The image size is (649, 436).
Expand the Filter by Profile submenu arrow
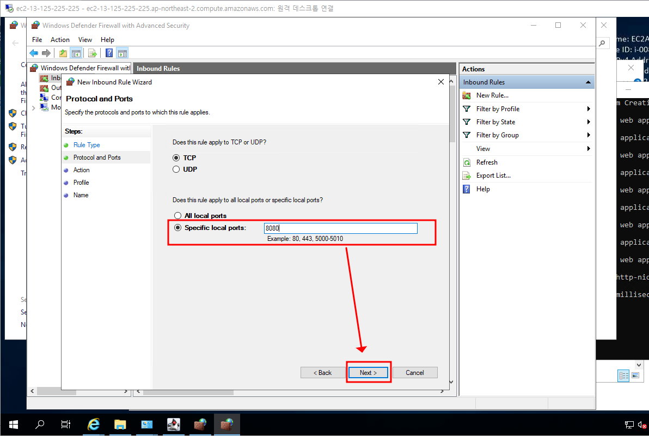click(588, 108)
